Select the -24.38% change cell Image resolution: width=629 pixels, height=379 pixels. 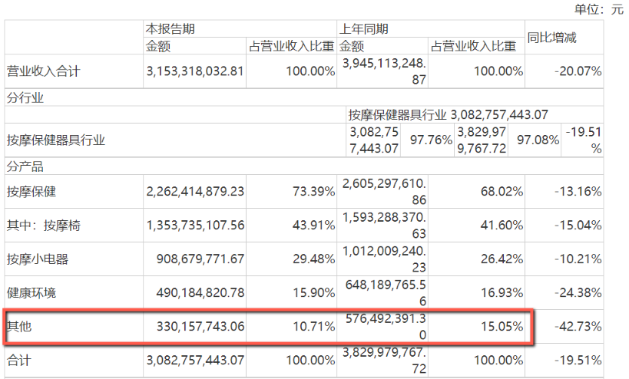click(x=576, y=292)
